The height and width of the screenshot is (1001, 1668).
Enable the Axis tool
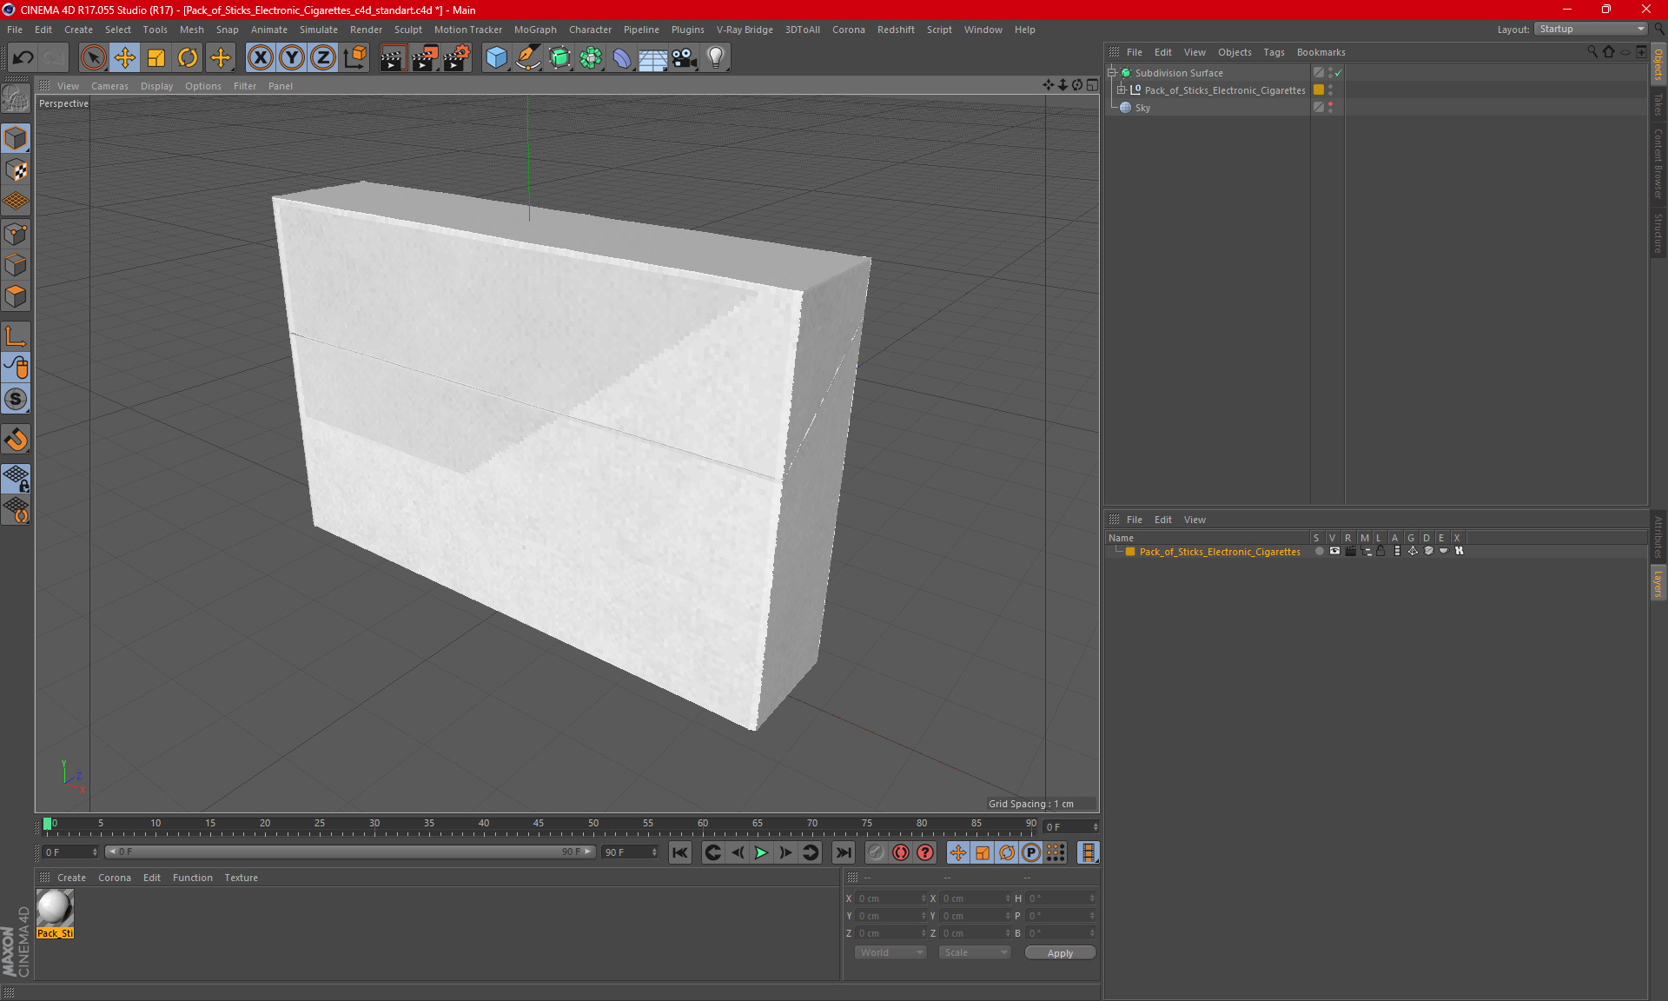pos(16,336)
